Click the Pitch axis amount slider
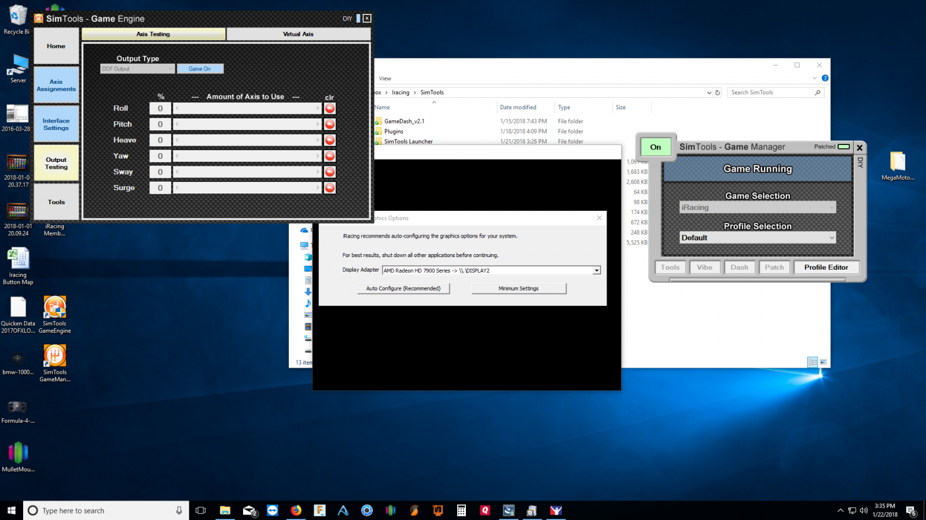Screen dimensions: 926x520 coord(247,124)
